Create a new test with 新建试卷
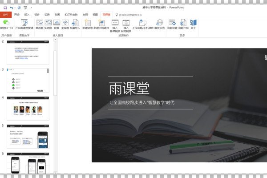Image resolution: width=267 pixels, height=178 pixels. click(88, 24)
